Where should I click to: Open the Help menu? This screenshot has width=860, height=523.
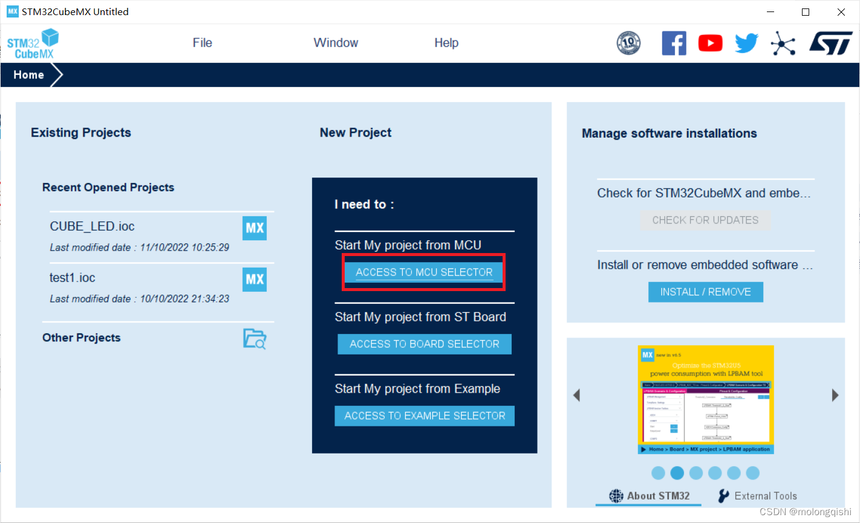click(446, 43)
